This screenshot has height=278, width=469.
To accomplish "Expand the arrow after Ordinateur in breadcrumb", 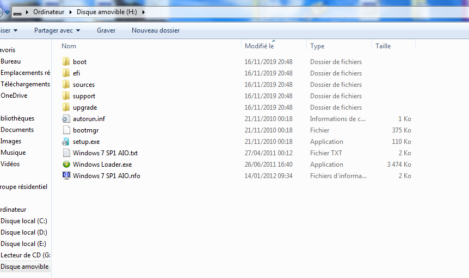I will pyautogui.click(x=71, y=12).
